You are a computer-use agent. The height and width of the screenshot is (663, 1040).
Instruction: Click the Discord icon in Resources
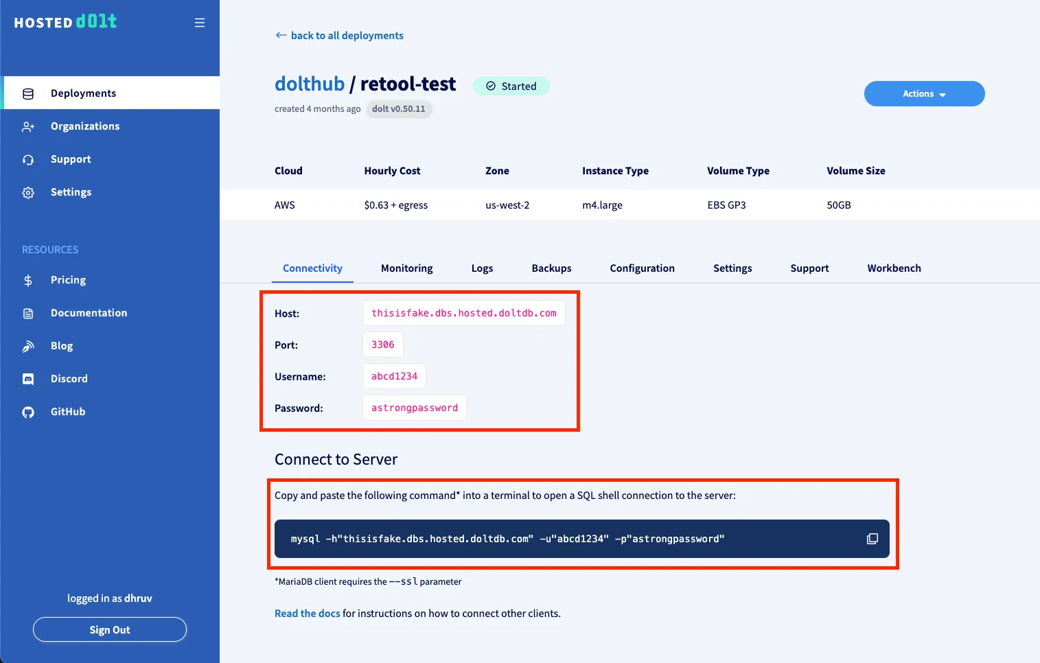28,379
